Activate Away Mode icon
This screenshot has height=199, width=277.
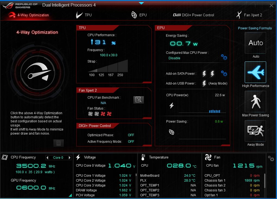pos(256,131)
